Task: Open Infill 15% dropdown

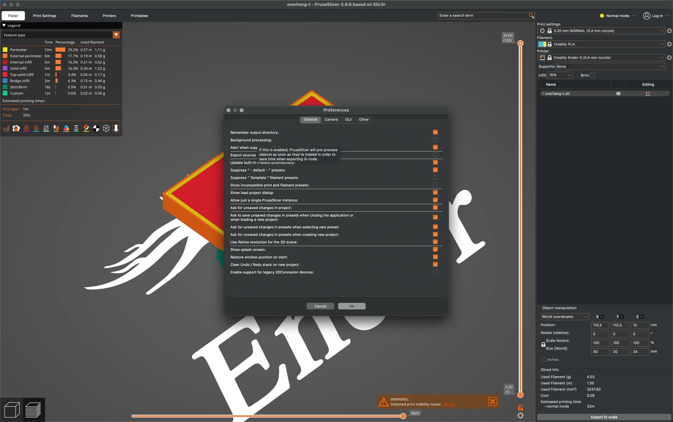Action: point(560,75)
